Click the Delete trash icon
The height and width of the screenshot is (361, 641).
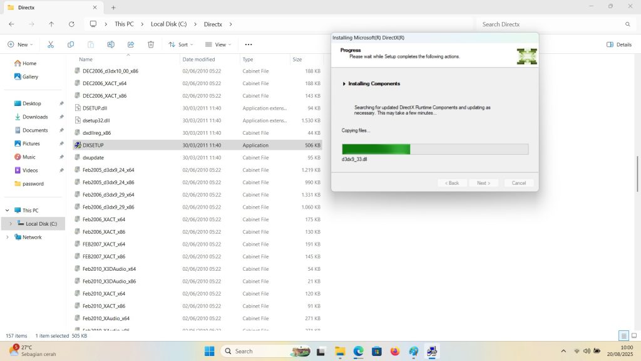click(x=151, y=44)
